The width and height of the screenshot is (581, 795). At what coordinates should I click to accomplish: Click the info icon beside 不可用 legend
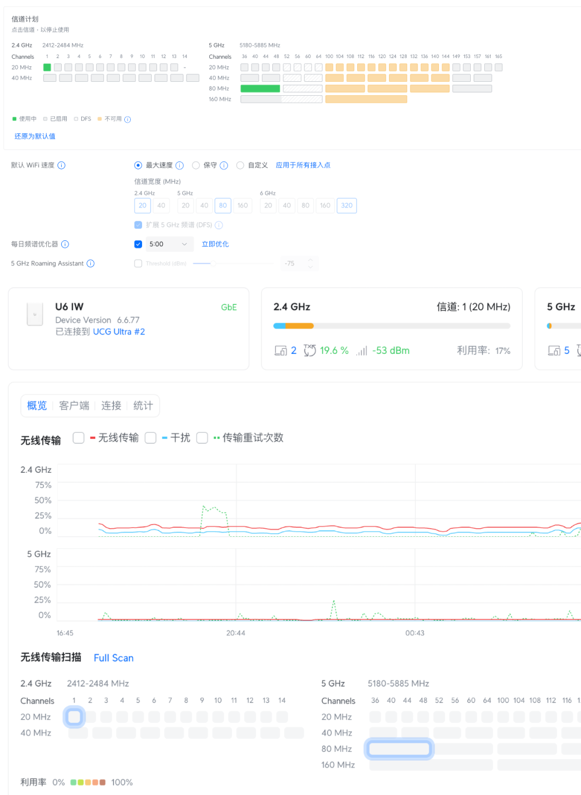(127, 119)
